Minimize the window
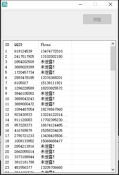Viewport: 119px width, 175px height. point(80,4)
